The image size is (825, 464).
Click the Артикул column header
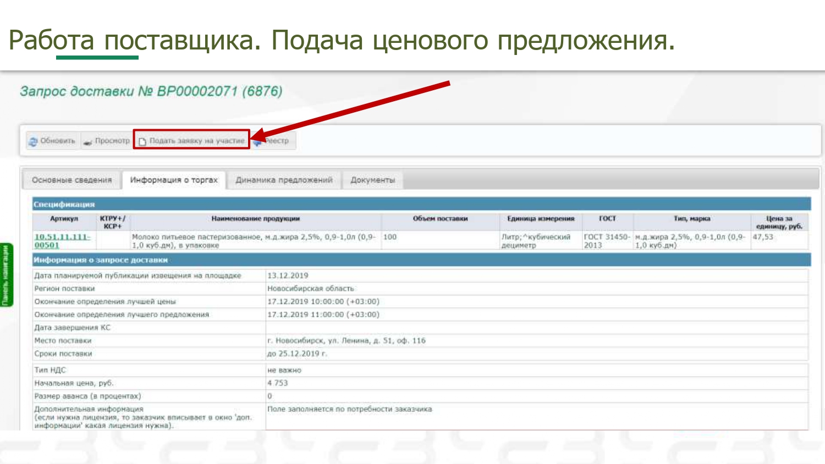64,219
